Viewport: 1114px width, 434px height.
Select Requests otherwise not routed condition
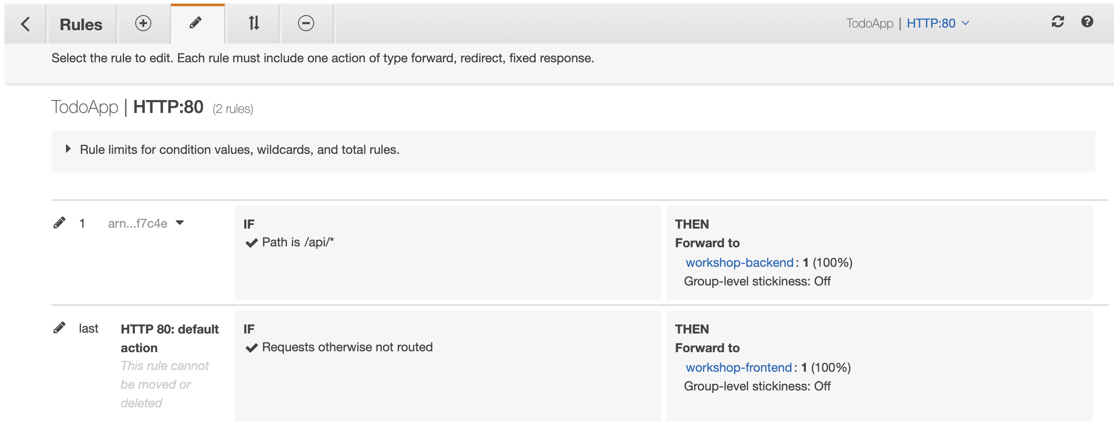[339, 347]
